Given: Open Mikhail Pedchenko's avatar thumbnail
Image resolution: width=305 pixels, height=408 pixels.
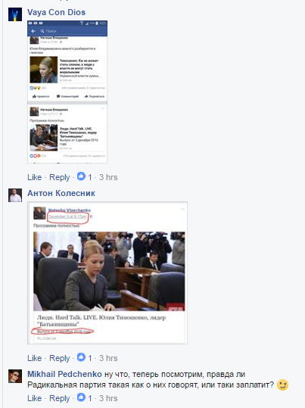Looking at the screenshot, I should [15, 376].
